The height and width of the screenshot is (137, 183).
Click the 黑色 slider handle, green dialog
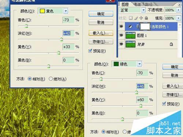point(123,119)
